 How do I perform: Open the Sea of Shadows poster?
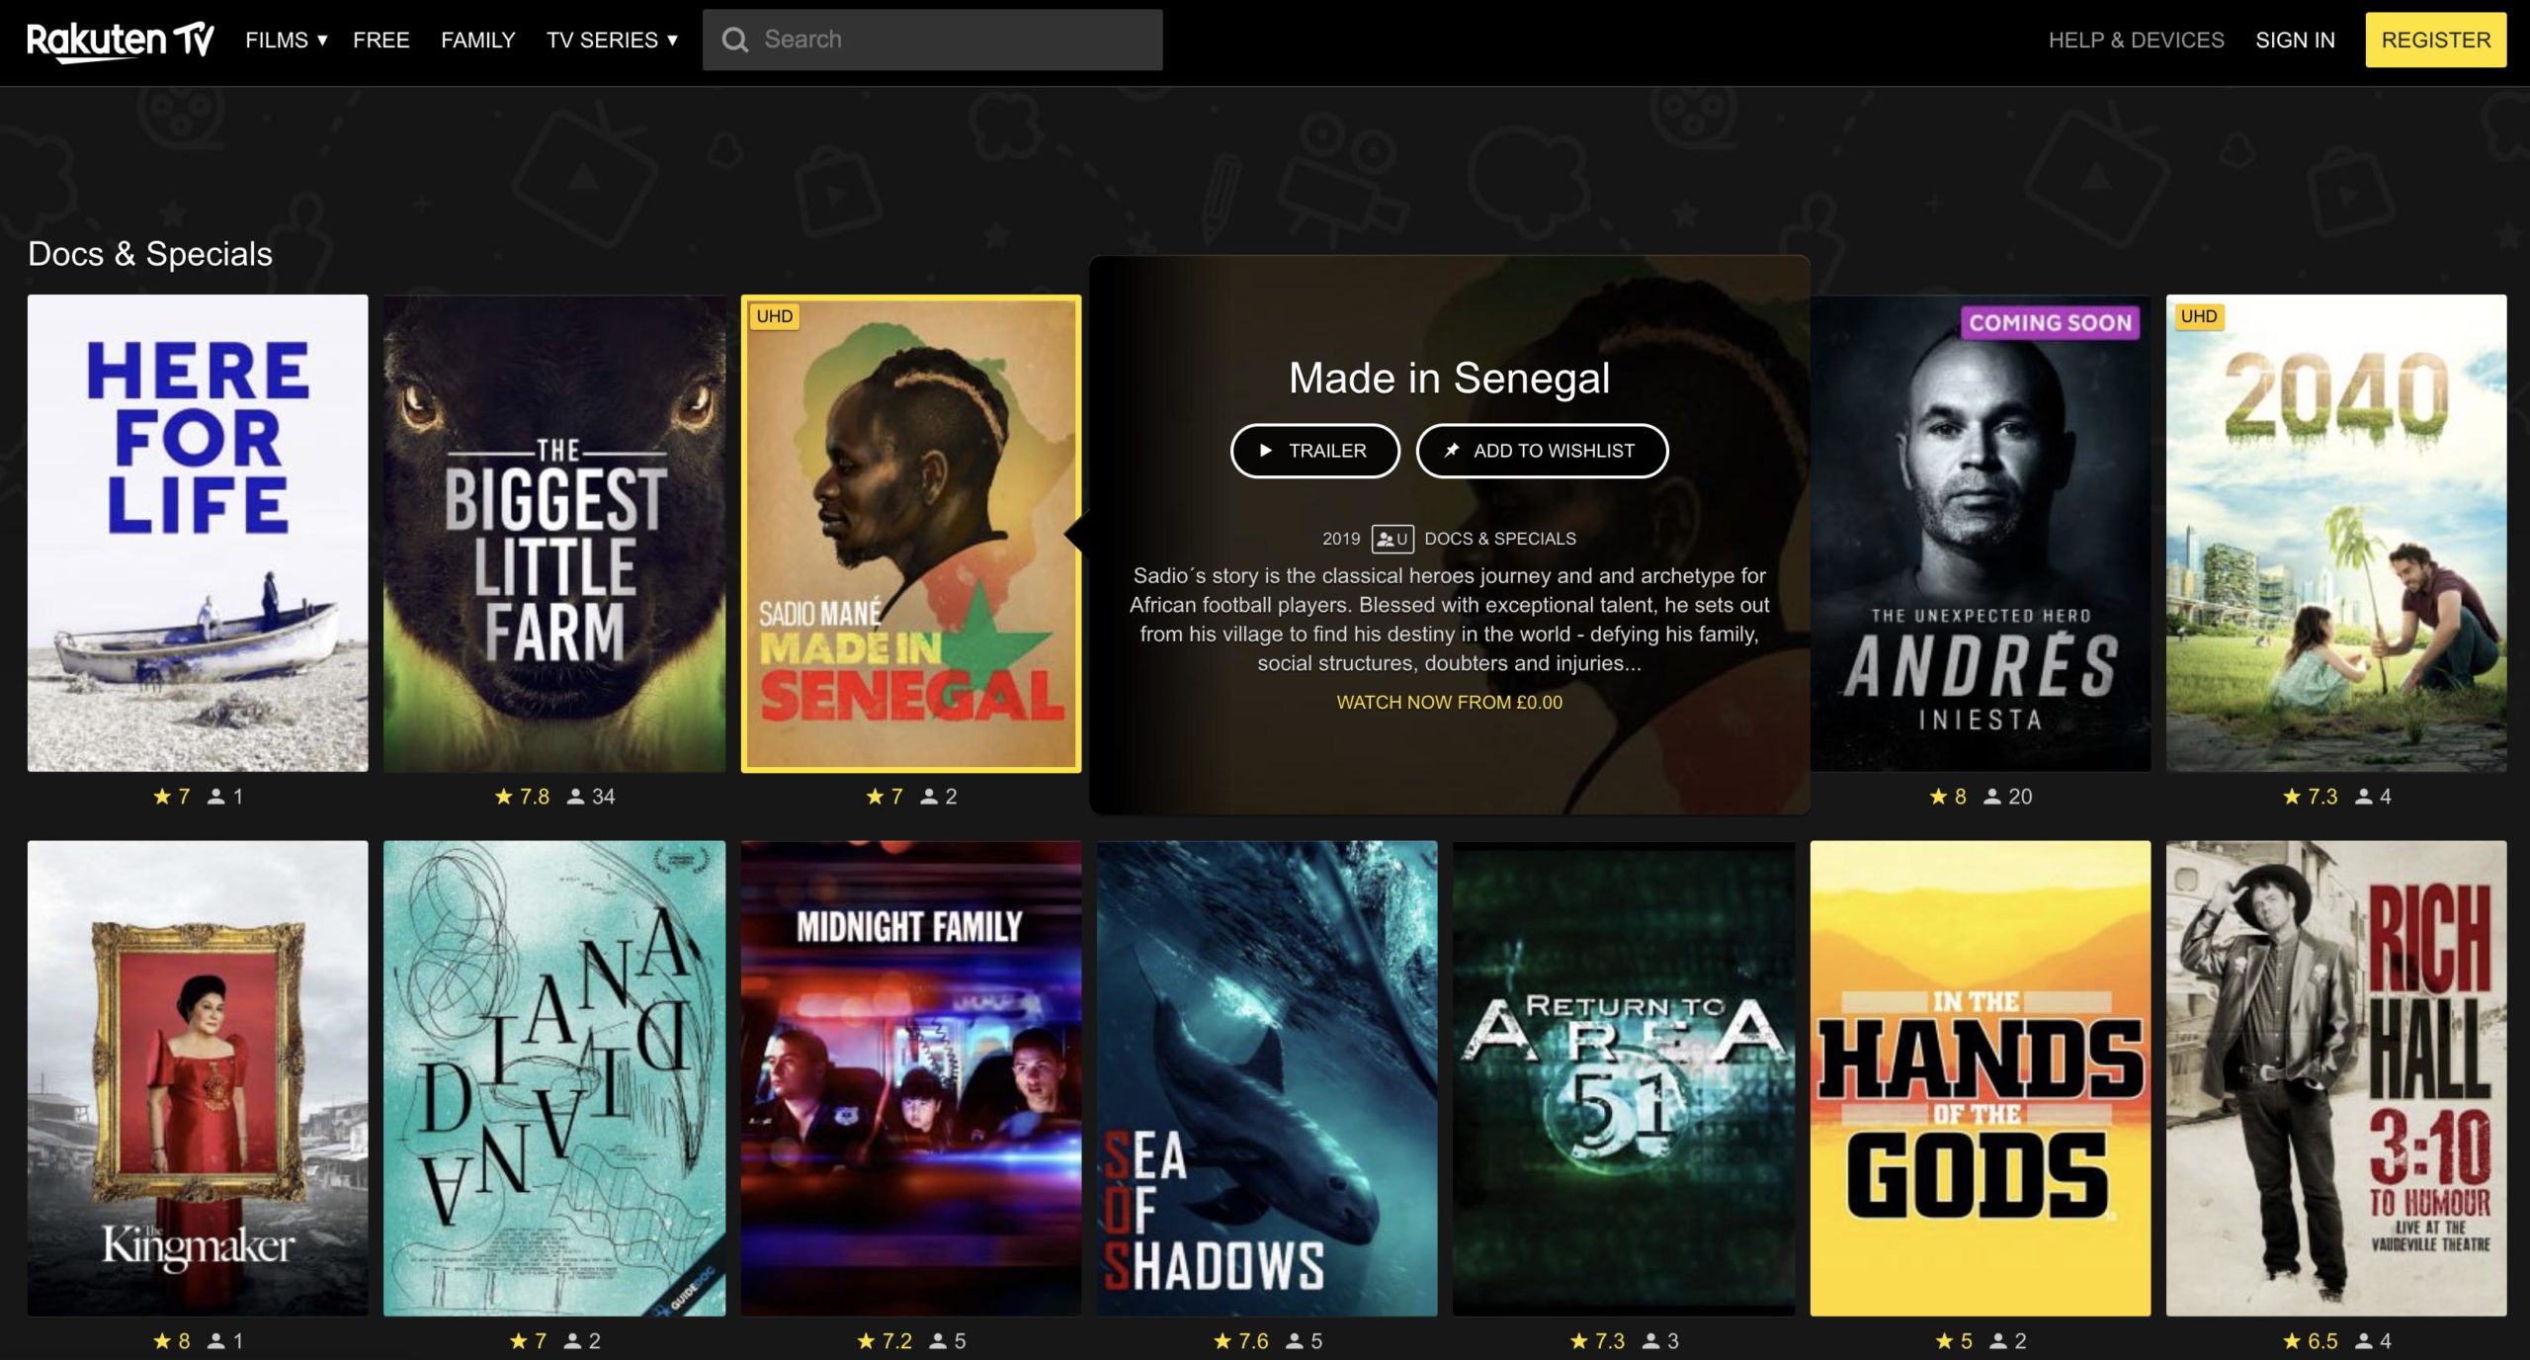(x=1267, y=1078)
